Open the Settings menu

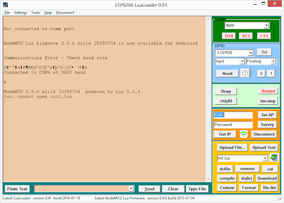coord(20,13)
